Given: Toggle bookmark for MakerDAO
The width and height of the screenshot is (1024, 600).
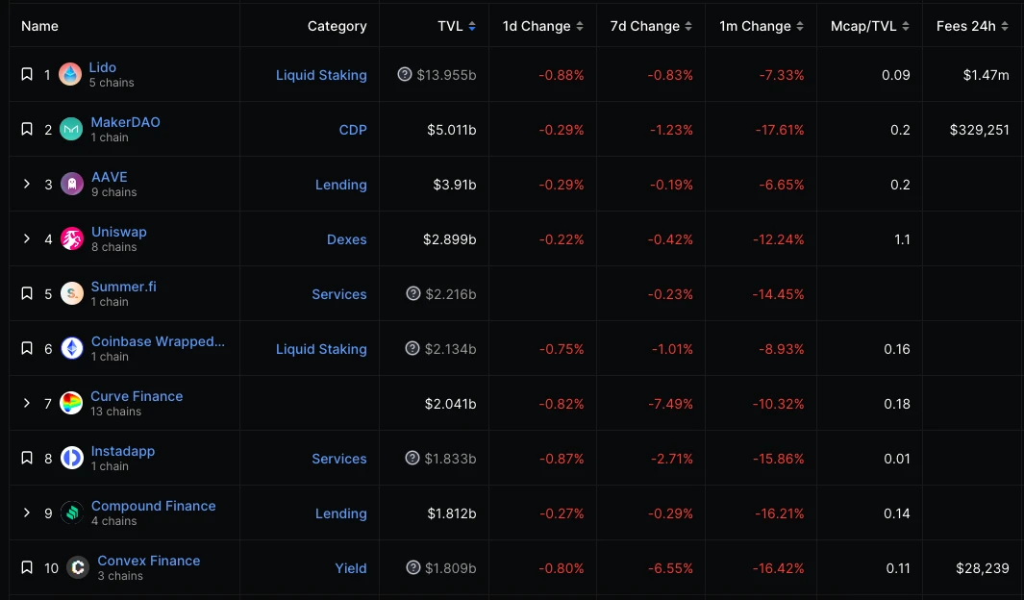Looking at the screenshot, I should point(27,129).
